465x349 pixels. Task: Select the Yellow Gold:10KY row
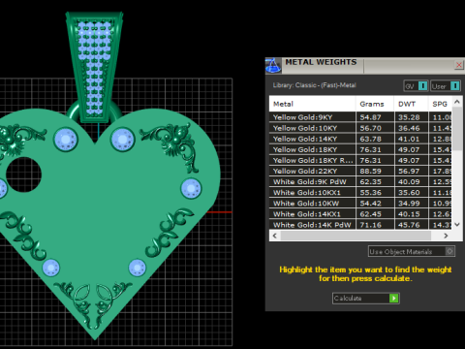pos(360,128)
